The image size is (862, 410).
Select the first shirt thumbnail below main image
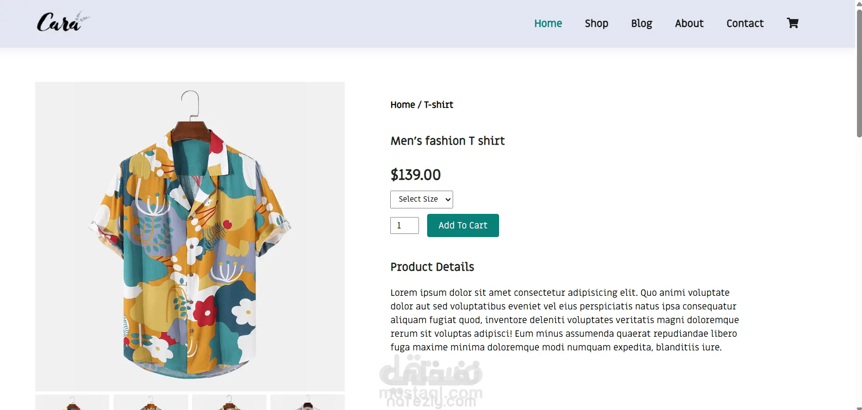point(72,403)
